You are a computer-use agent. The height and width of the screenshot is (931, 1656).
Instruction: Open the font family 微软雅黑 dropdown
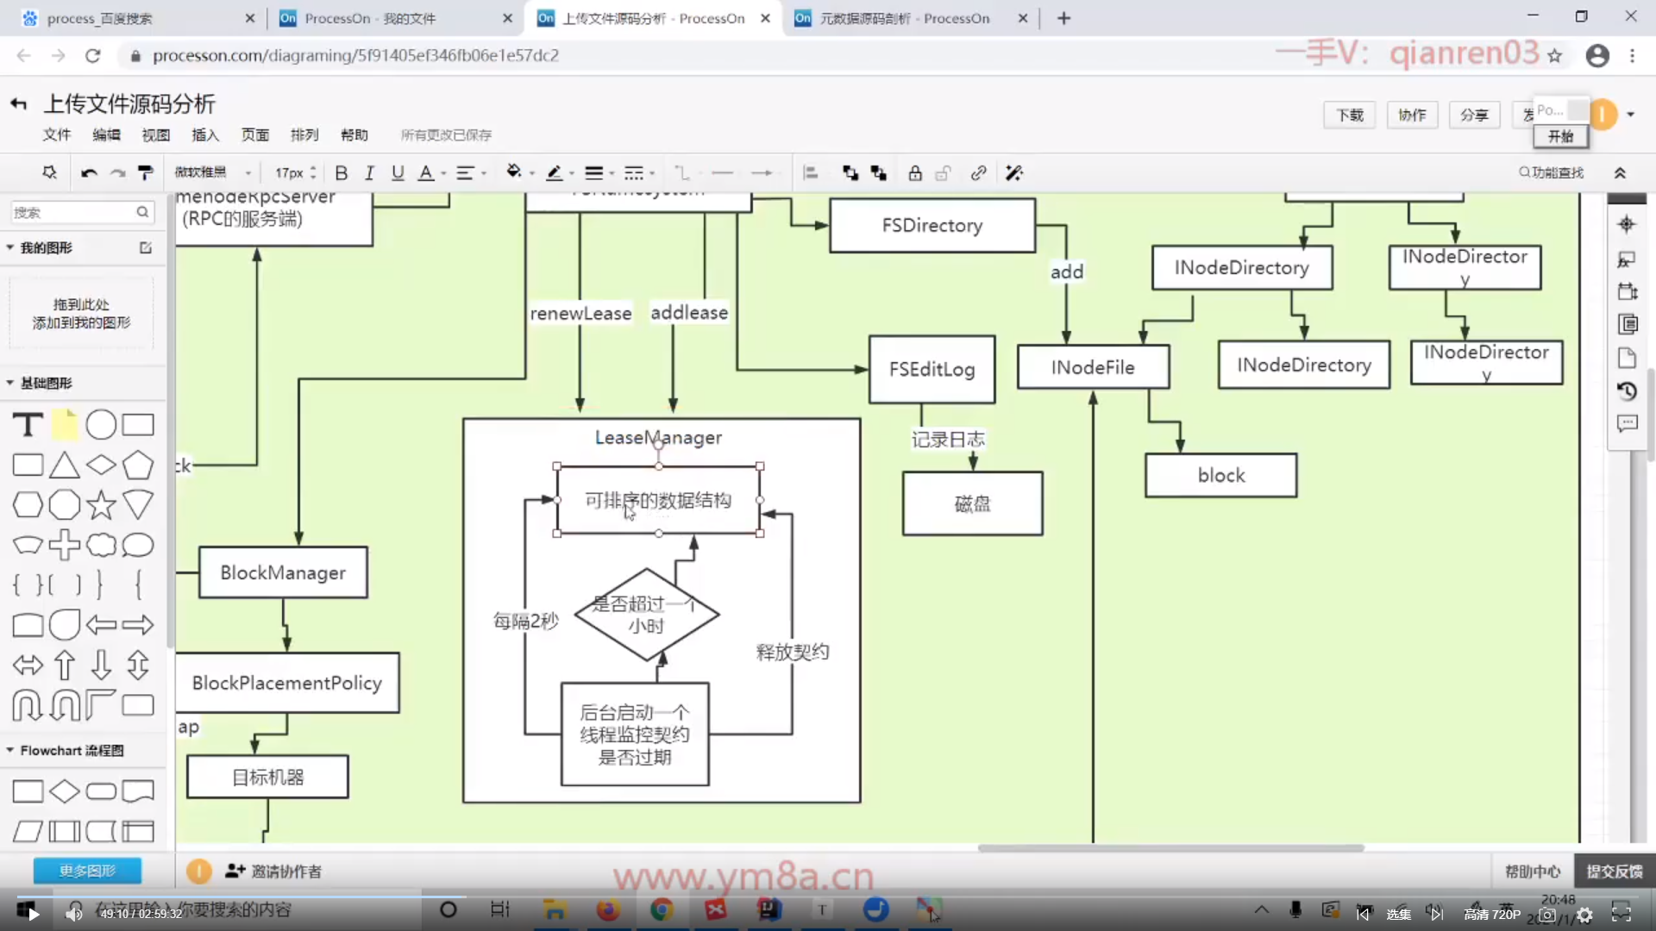[213, 173]
